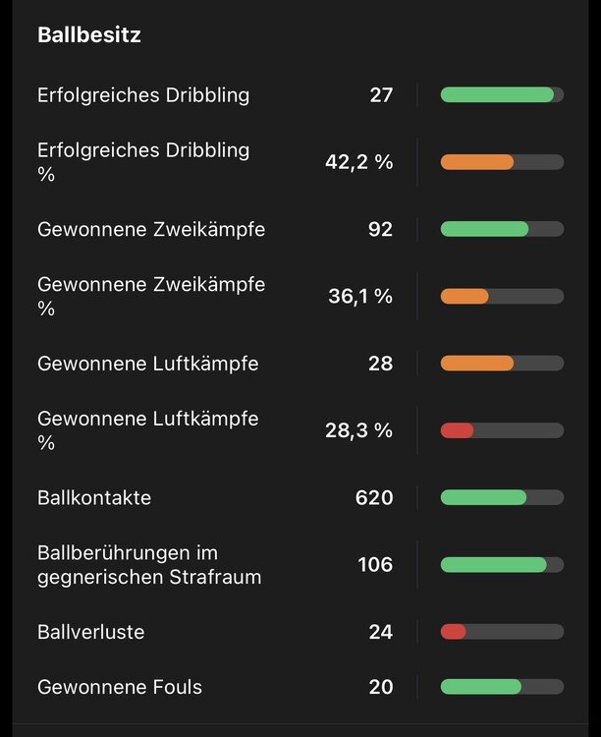Tap the Ballbesitz section heading
601x737 pixels.
click(88, 34)
